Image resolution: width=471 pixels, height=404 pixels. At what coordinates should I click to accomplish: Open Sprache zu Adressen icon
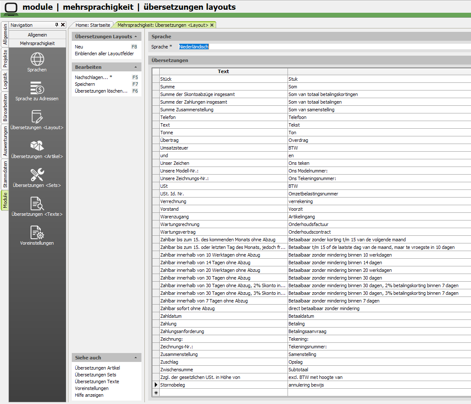37,88
